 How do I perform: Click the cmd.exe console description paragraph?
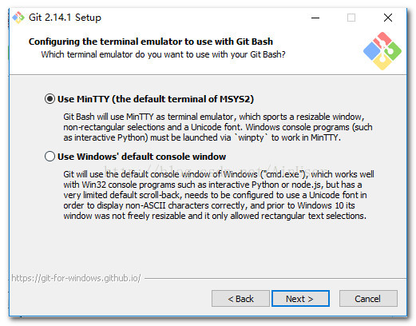click(219, 195)
